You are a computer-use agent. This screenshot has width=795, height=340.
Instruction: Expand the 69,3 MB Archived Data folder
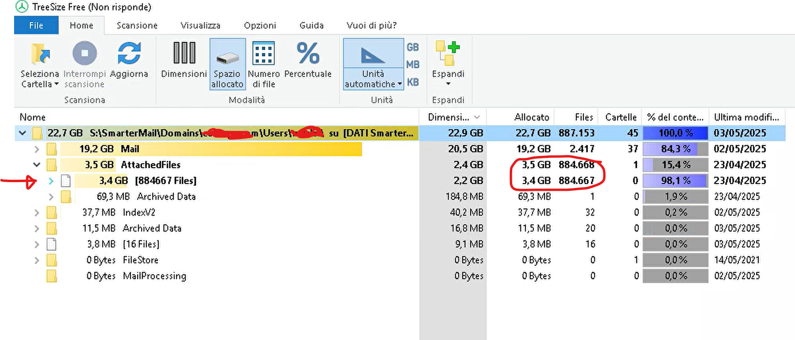[x=51, y=197]
